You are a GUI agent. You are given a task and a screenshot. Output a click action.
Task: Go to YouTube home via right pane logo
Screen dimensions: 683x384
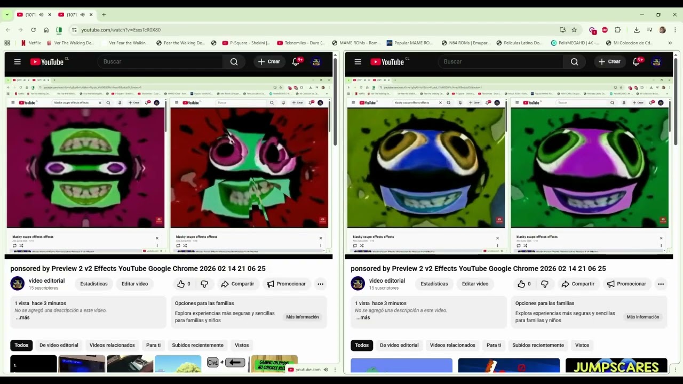387,62
